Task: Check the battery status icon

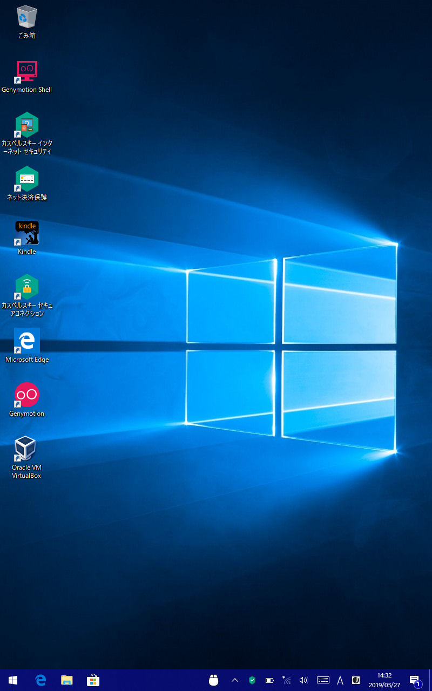Action: click(x=269, y=680)
